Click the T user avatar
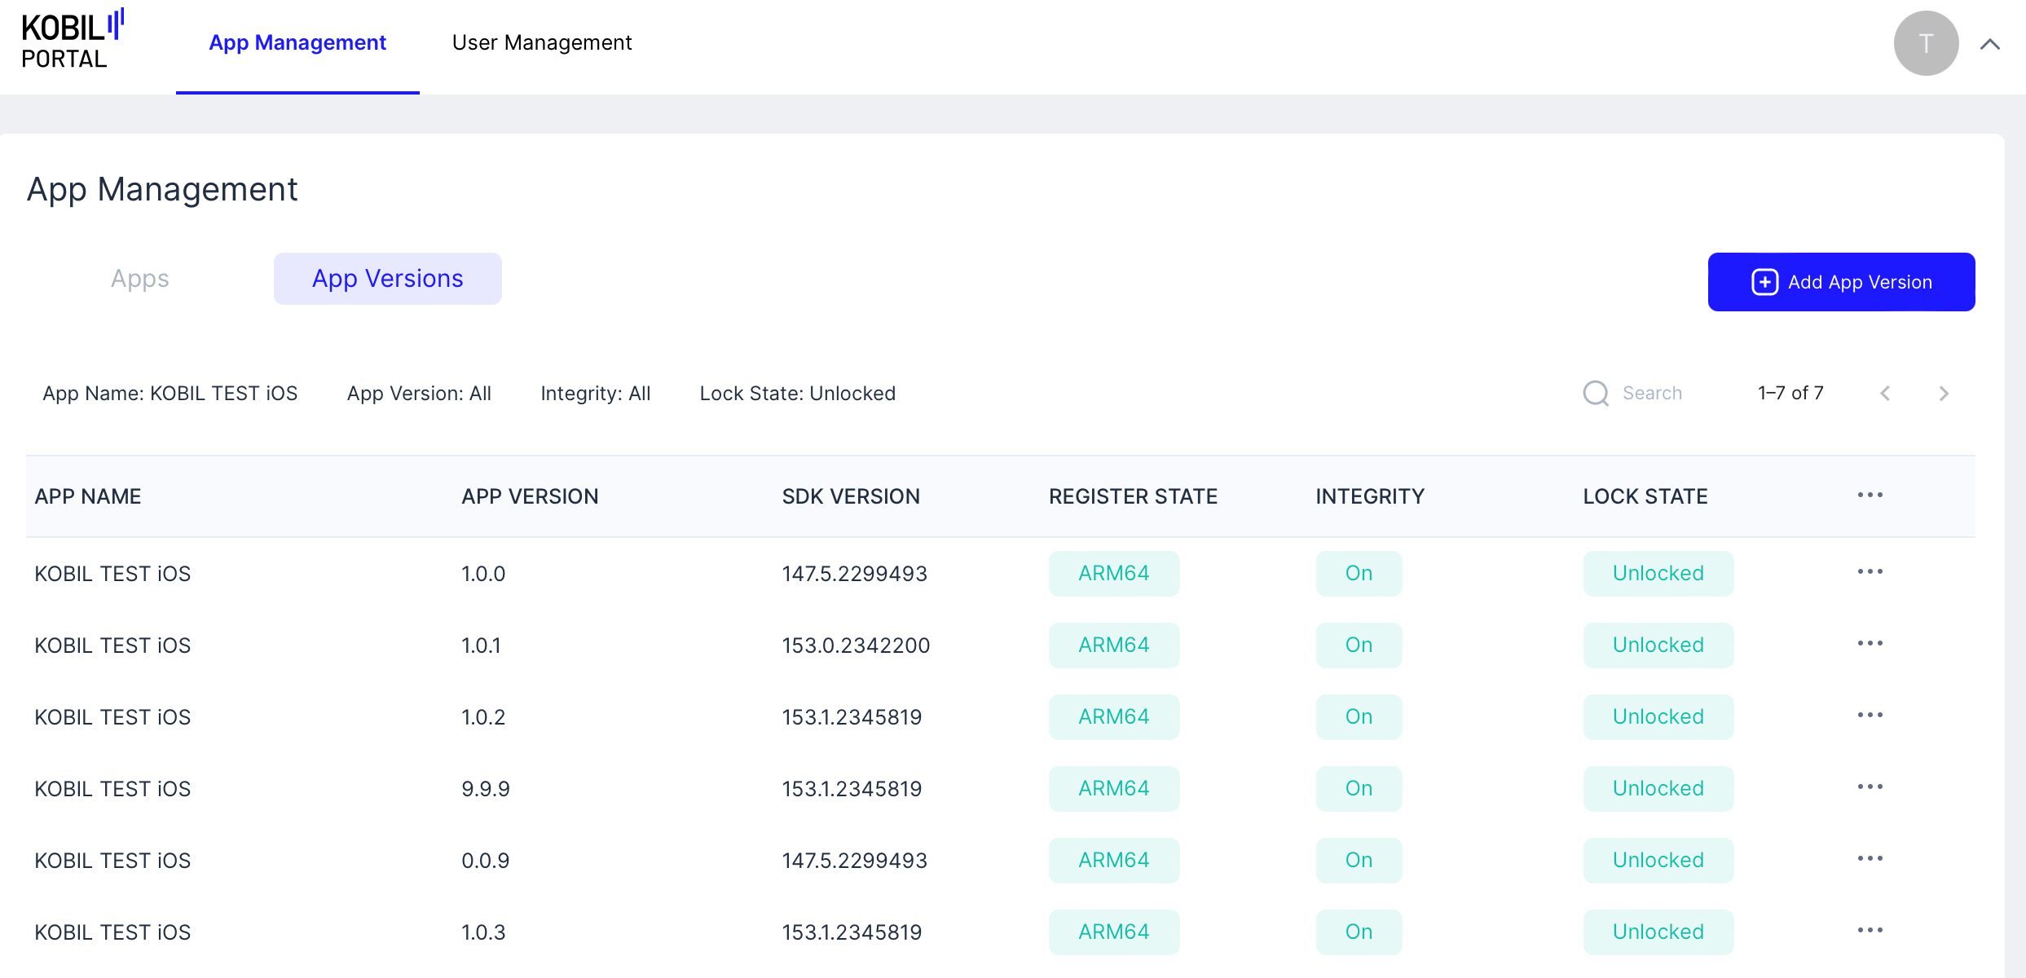This screenshot has width=2026, height=978. pyautogui.click(x=1925, y=43)
